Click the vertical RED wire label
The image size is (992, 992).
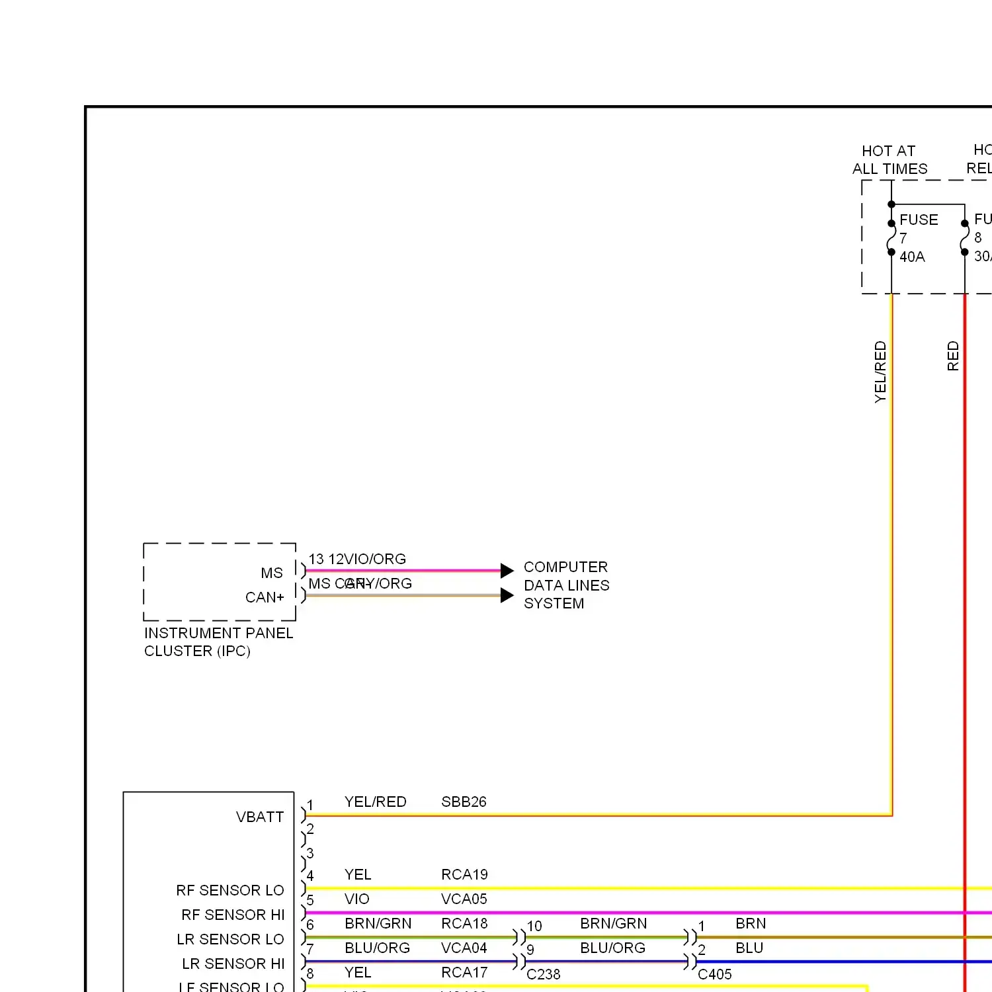pos(953,356)
